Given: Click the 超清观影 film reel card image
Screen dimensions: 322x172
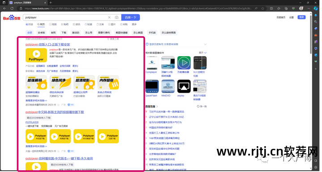Looking at the screenshot, I should (84, 82).
